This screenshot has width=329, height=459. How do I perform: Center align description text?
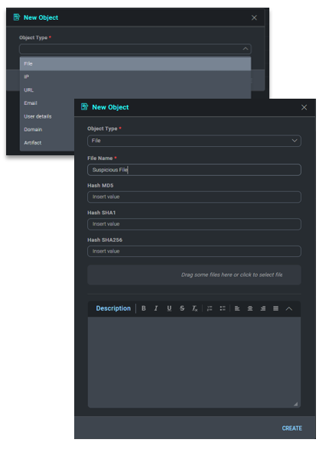(250, 308)
